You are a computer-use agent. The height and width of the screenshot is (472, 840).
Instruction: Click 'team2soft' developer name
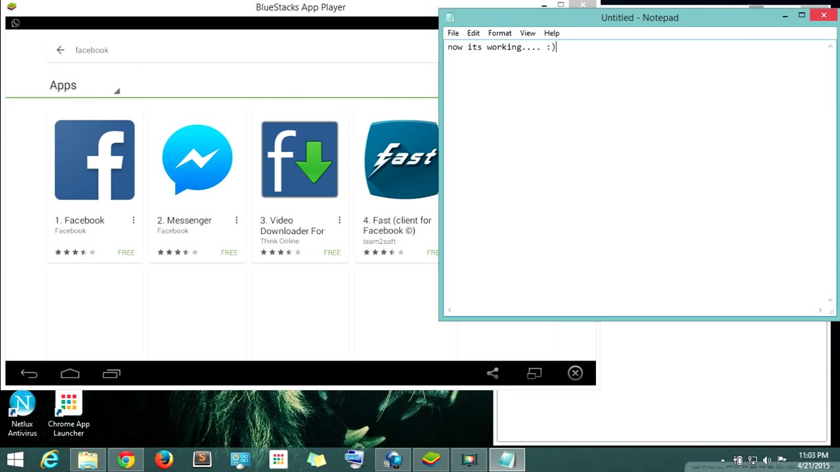[x=379, y=241]
